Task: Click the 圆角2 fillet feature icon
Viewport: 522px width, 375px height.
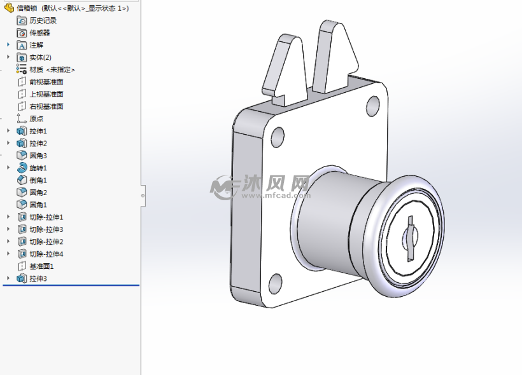Action: (22, 192)
